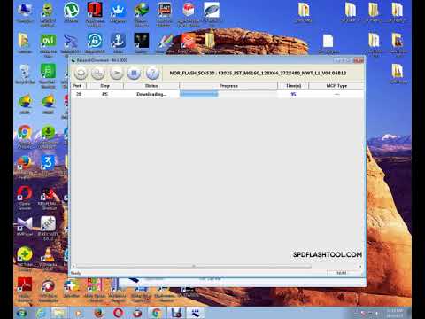Viewport: 425px width, 319px height.
Task: Click the MCP Type column header
Action: (x=336, y=86)
